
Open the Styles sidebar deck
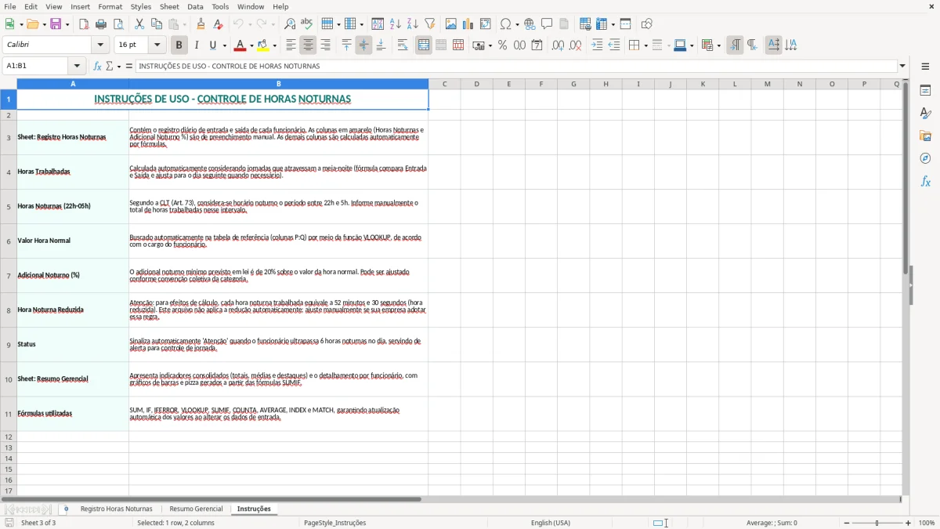pyautogui.click(x=925, y=114)
